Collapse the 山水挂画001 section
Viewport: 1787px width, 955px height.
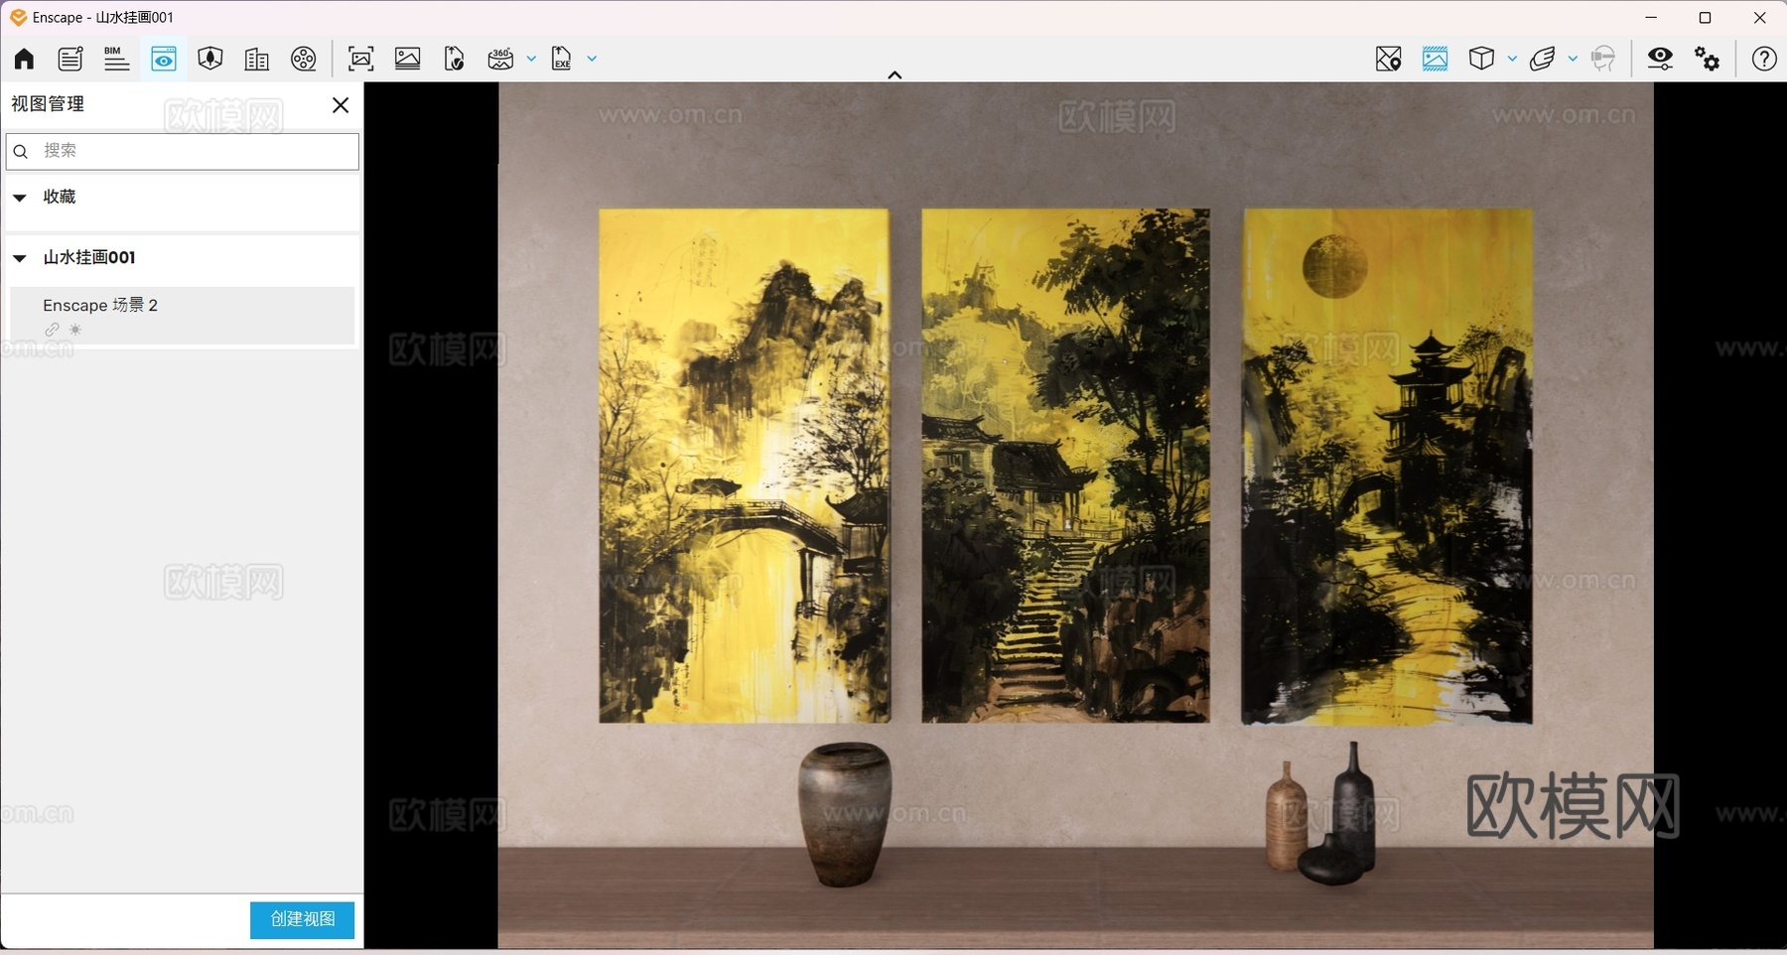[x=19, y=257]
